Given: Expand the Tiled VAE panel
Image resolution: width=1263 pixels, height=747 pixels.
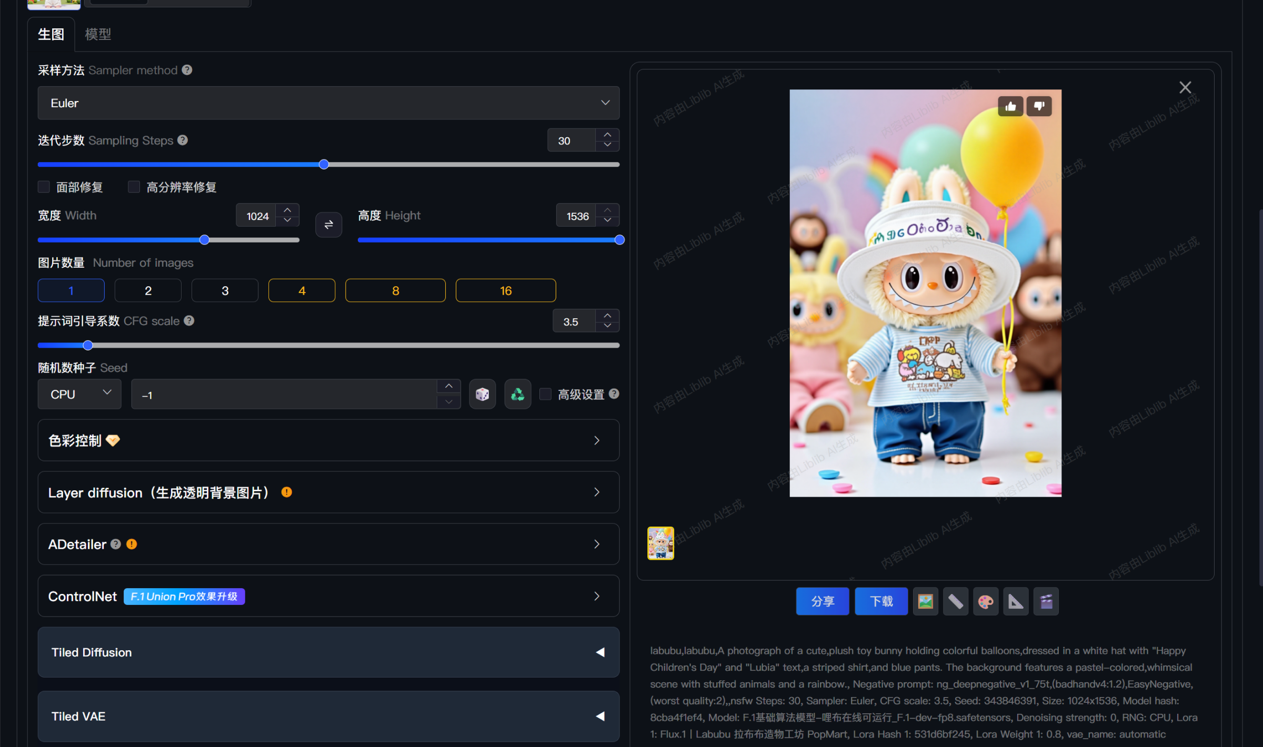Looking at the screenshot, I should 328,716.
